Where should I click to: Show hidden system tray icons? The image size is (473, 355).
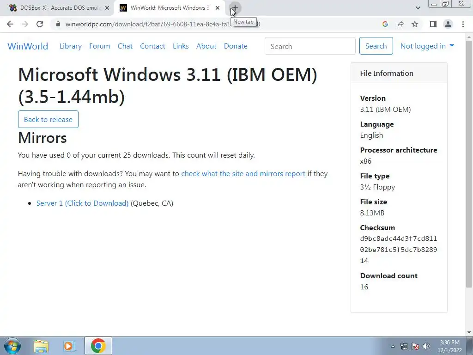393,346
